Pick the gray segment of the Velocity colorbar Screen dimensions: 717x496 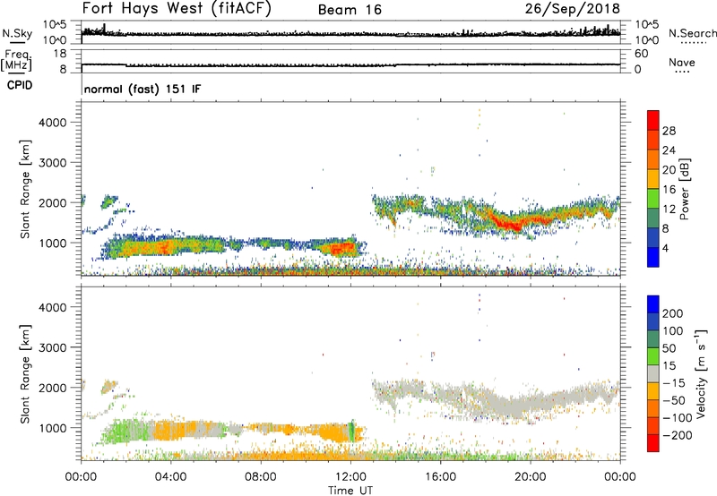[x=653, y=373]
